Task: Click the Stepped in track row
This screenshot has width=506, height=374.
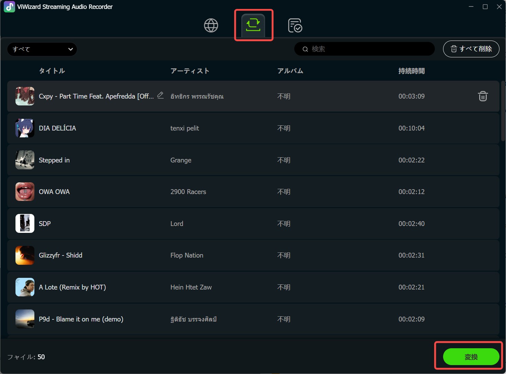Action: click(x=253, y=160)
